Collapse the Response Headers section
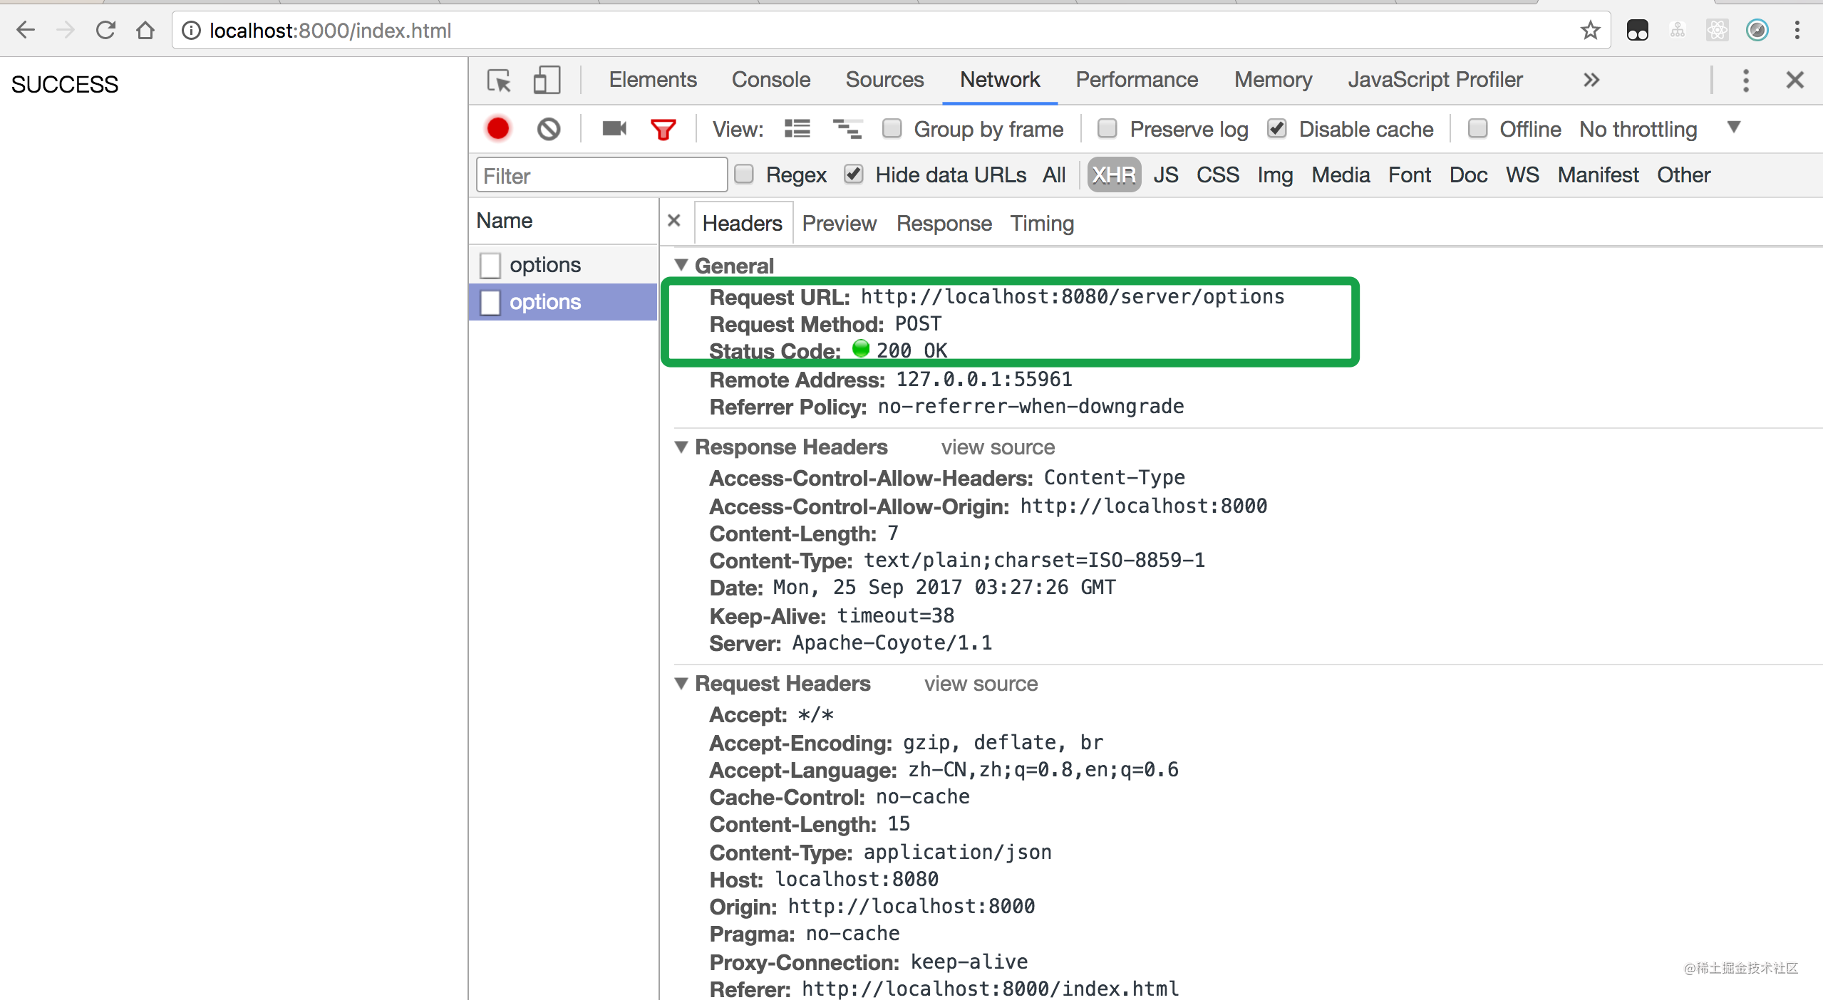The image size is (1823, 1000). 681,446
